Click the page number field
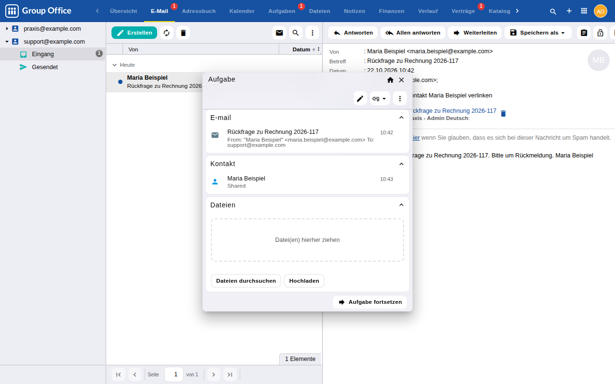This screenshot has height=384, width=615. click(x=174, y=374)
